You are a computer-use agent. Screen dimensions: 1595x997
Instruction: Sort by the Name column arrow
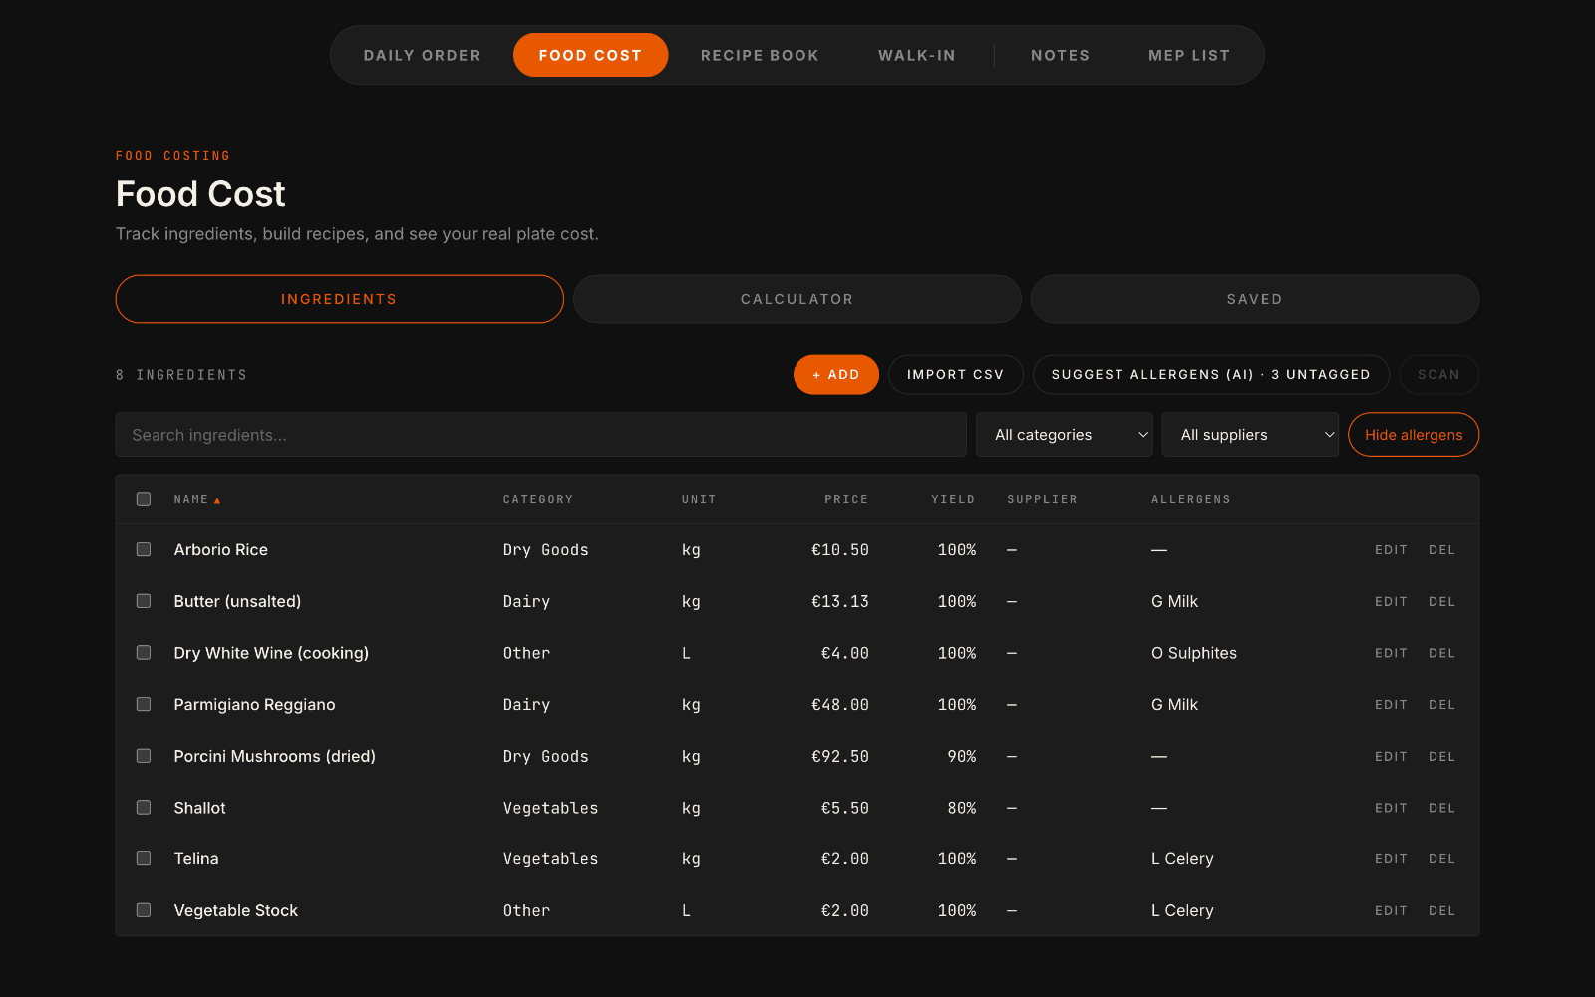coord(217,500)
